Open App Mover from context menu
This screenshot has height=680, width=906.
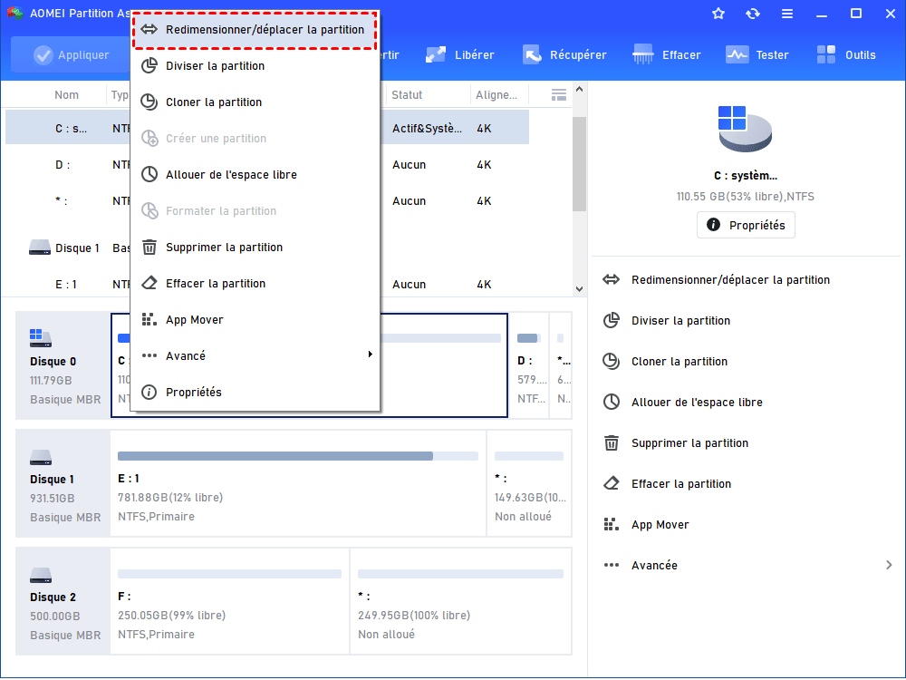(255, 320)
